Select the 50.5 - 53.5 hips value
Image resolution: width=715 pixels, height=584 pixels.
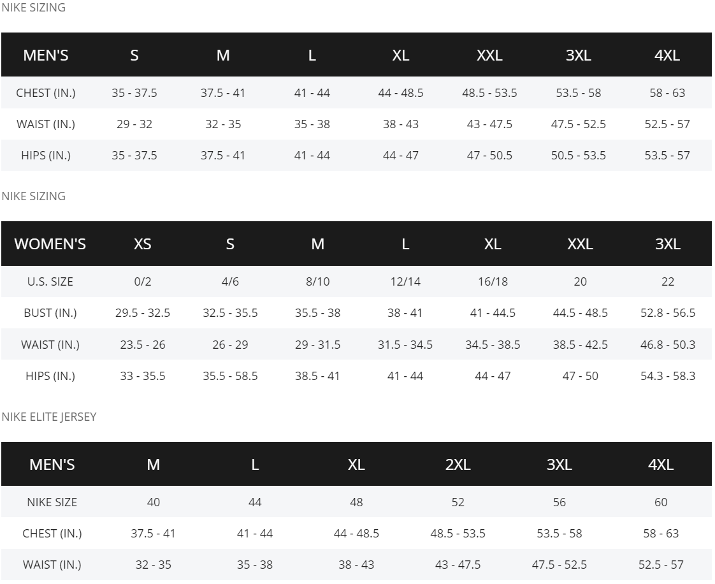click(x=578, y=156)
